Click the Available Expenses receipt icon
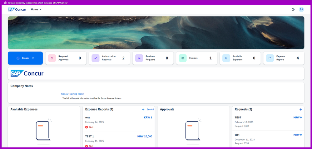The width and height of the screenshot is (312, 149). coord(226,58)
